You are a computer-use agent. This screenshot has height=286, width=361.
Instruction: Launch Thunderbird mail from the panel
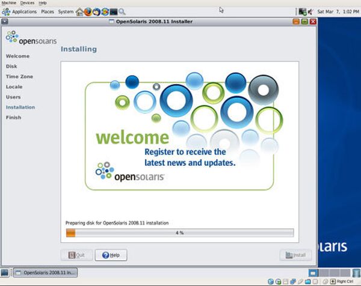96,12
